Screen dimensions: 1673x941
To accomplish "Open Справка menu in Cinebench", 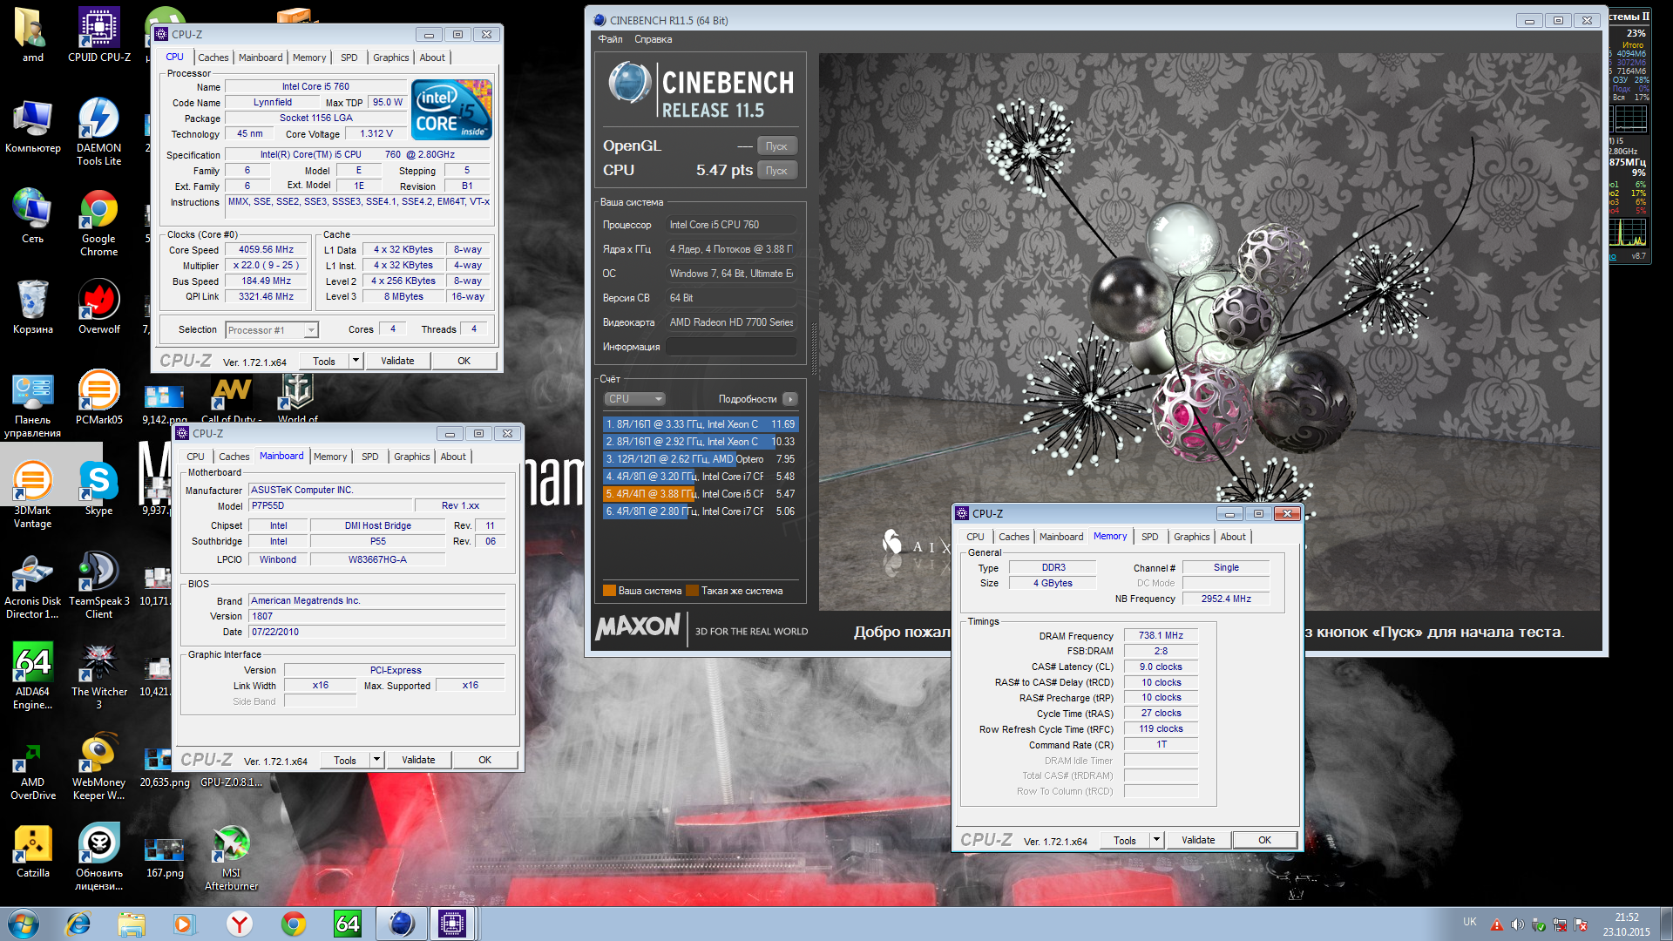I will tap(654, 39).
